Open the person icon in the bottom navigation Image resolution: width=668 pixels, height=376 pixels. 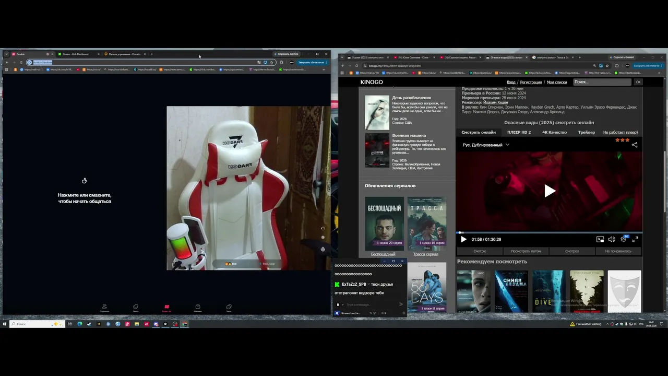(104, 308)
